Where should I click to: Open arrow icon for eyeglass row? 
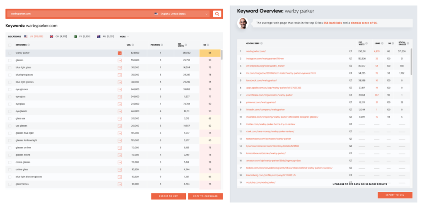pyautogui.click(x=120, y=104)
